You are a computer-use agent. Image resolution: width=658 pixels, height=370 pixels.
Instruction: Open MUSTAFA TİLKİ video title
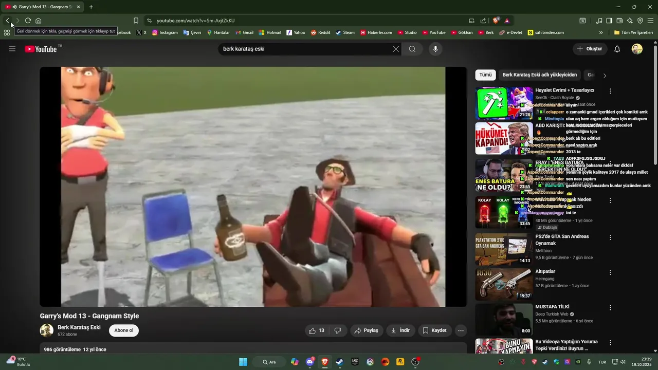[552, 307]
